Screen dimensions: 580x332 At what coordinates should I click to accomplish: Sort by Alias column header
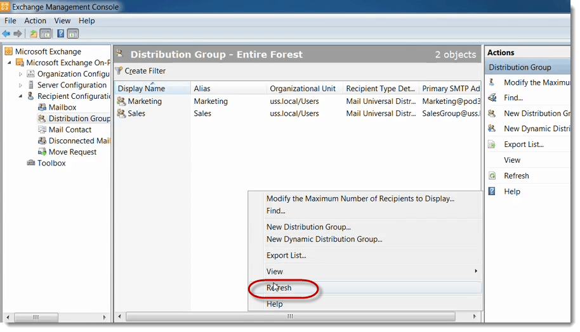(228, 89)
